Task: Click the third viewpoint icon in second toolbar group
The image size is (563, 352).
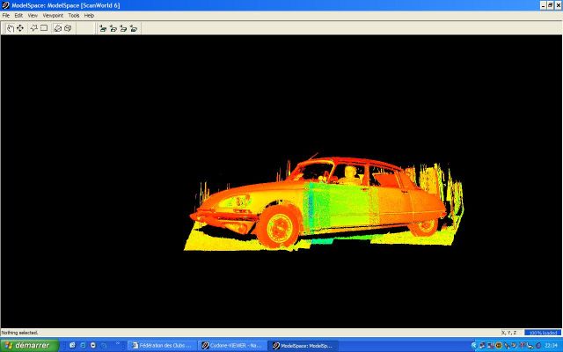Action: pyautogui.click(x=123, y=28)
